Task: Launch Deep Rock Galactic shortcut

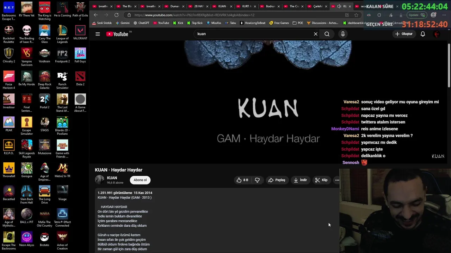Action: 44,80
